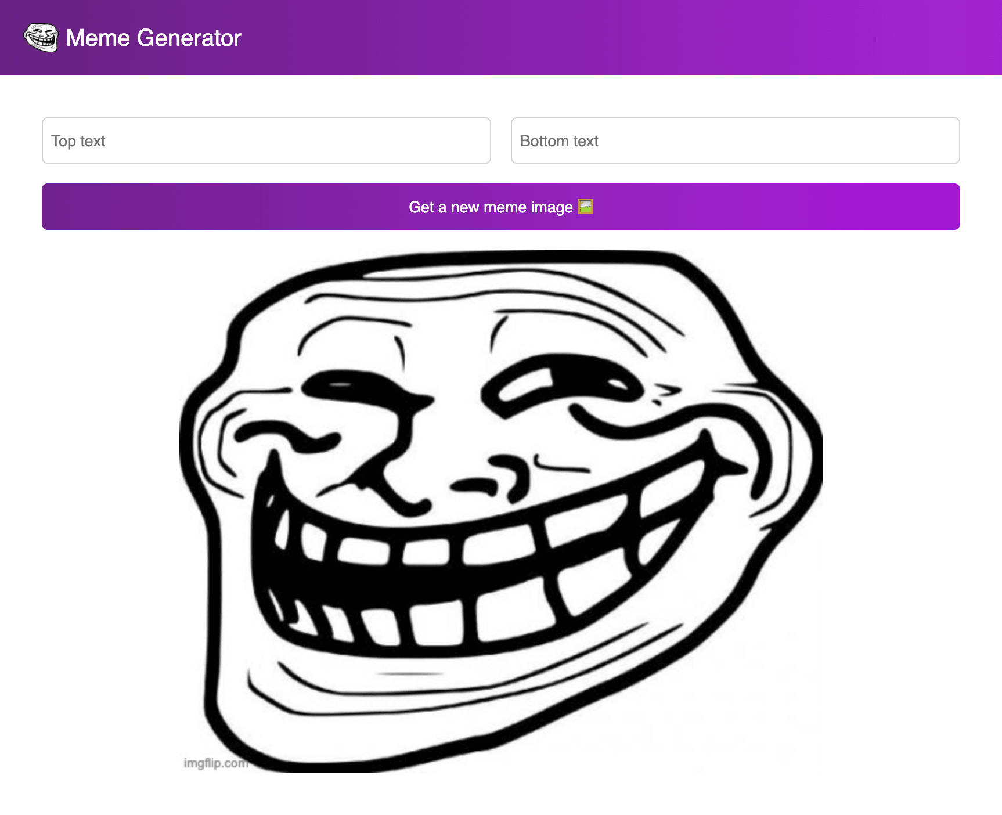Image resolution: width=1002 pixels, height=815 pixels.
Task: Focus the Bottom text input field
Action: point(736,140)
